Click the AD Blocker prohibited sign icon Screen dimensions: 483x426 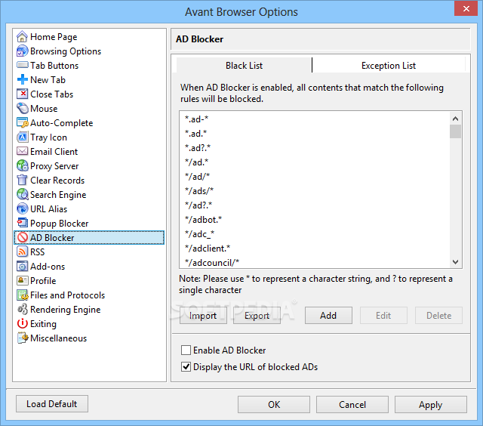(x=22, y=237)
